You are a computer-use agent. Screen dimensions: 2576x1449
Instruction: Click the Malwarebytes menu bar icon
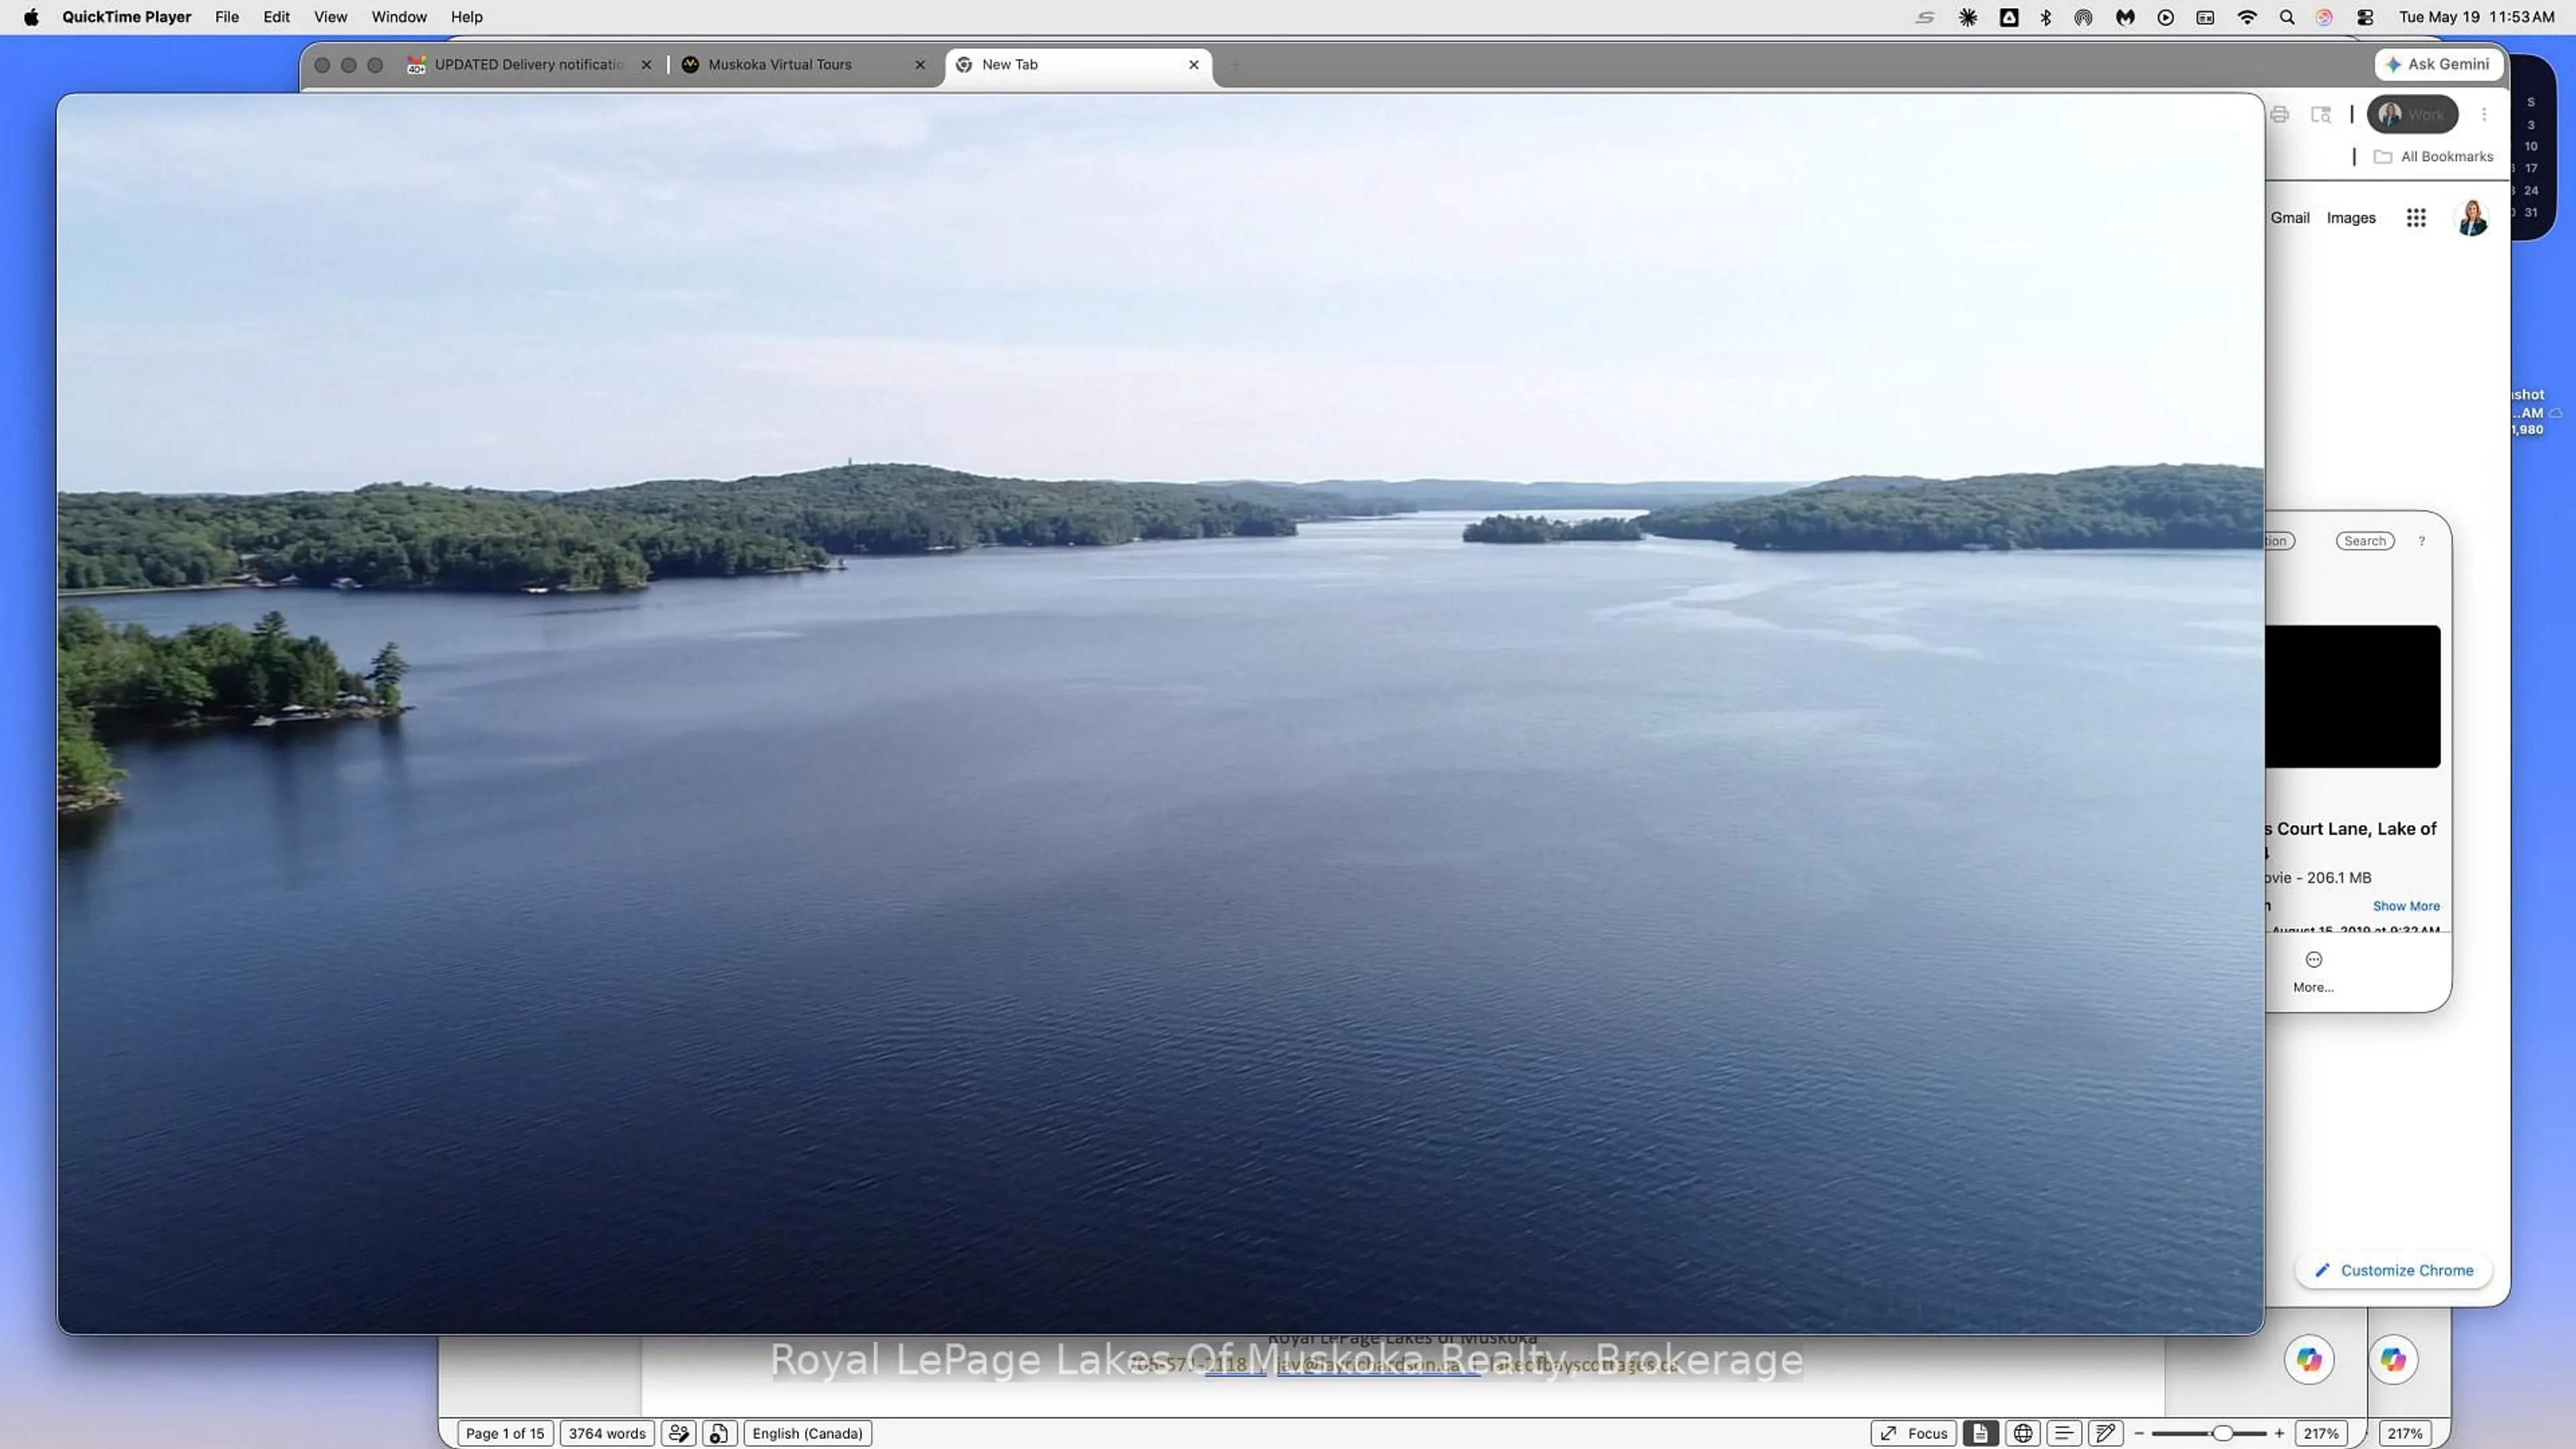(x=2125, y=17)
